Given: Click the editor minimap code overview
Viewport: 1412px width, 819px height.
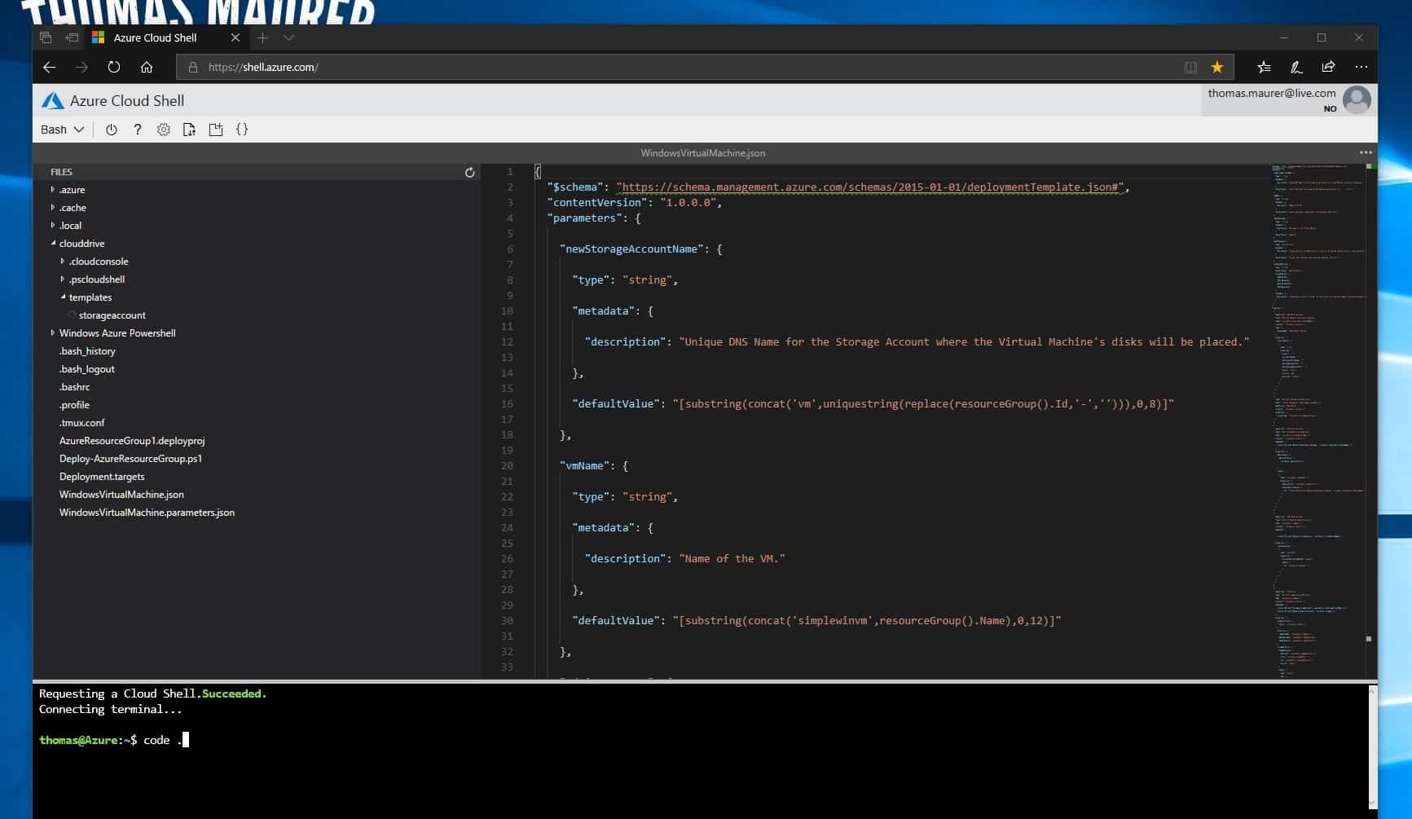Looking at the screenshot, I should pos(1318,420).
